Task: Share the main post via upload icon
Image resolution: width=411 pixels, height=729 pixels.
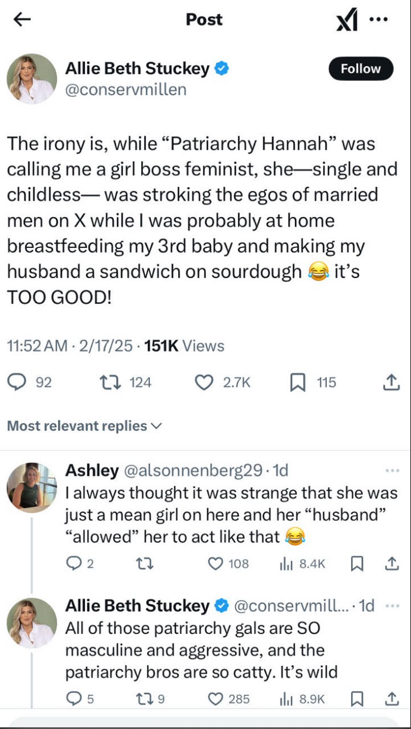Action: [391, 382]
